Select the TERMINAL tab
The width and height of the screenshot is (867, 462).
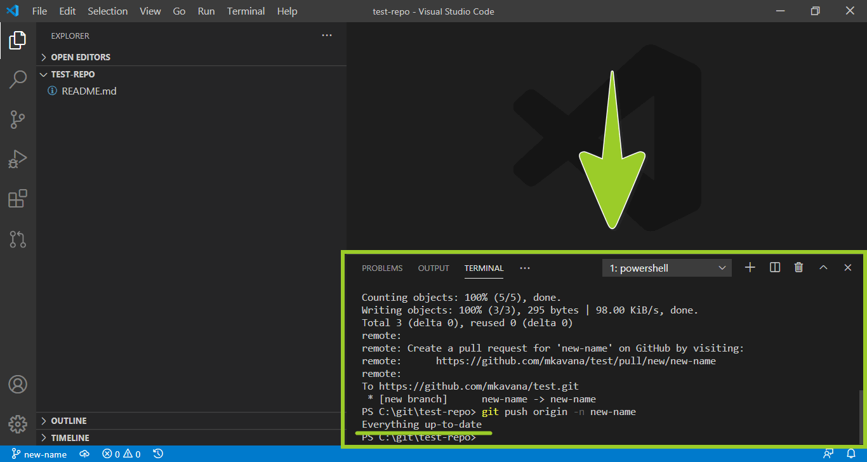484,268
